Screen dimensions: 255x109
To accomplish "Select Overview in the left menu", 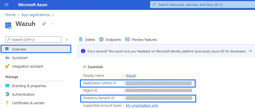I will pos(19,49).
